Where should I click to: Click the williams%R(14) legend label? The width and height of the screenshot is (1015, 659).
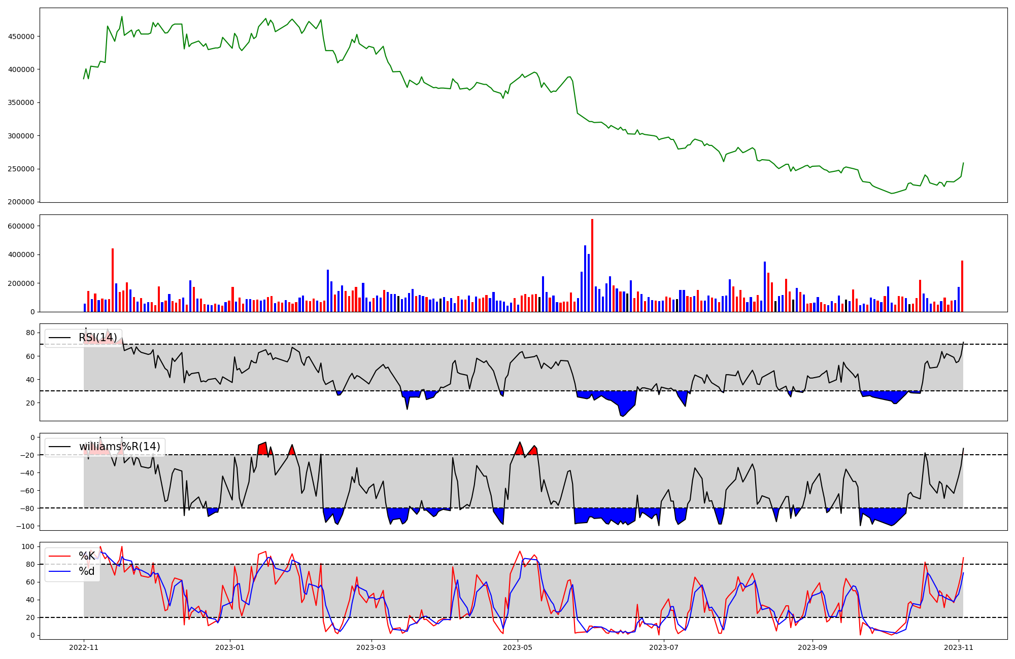[x=119, y=447]
